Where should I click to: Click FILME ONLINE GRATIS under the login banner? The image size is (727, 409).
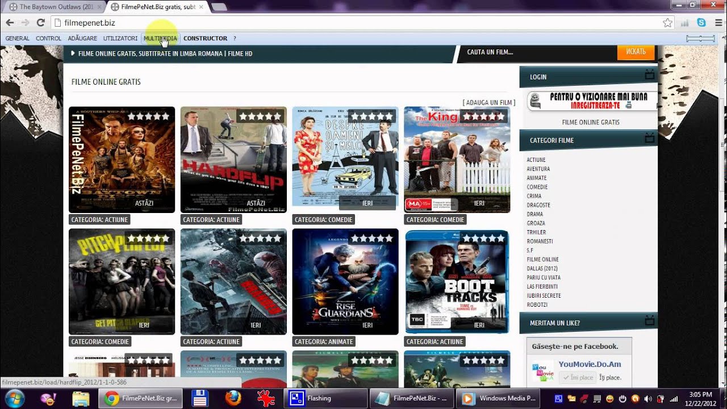pos(591,122)
